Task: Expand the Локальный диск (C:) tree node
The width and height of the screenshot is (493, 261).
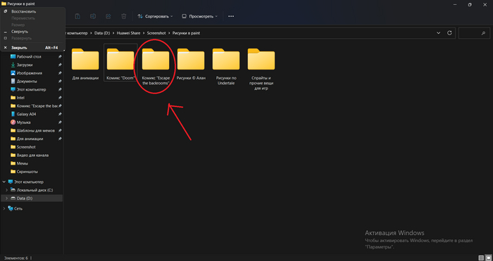Action: [x=7, y=190]
